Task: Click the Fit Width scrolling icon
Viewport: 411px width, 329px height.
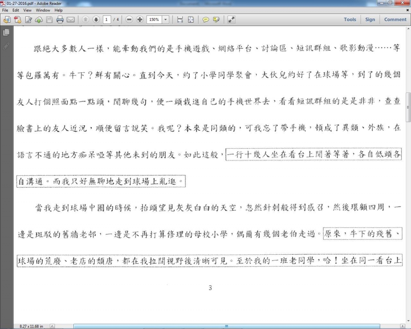Action: 180,20
